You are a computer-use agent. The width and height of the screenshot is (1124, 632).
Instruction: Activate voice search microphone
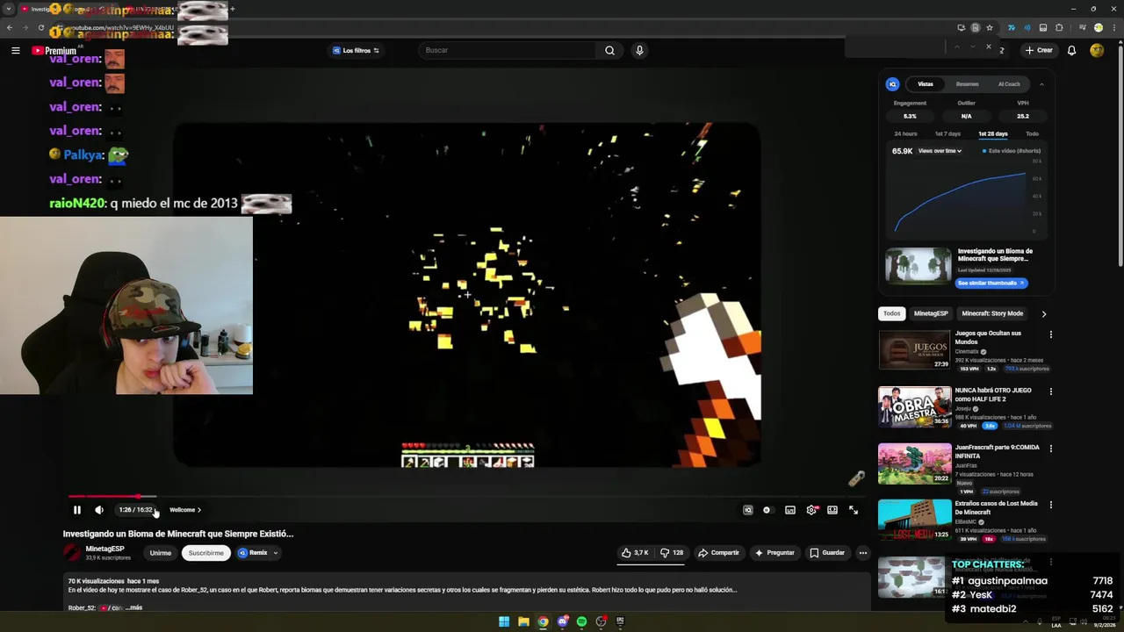[x=639, y=51]
